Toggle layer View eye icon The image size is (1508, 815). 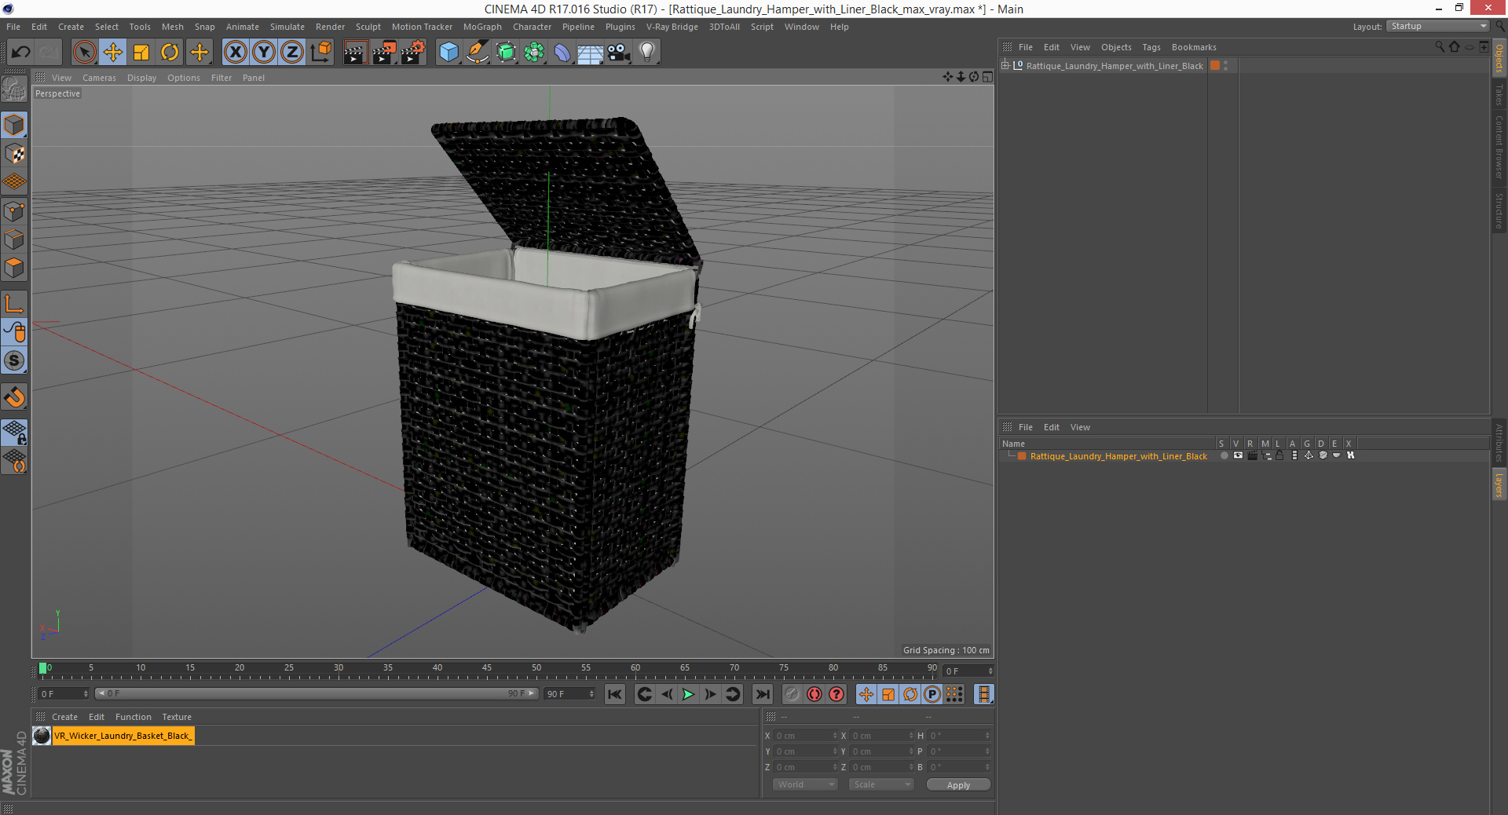coord(1238,455)
